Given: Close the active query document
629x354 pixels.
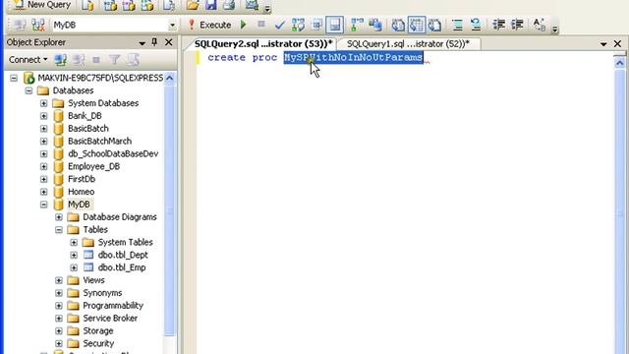Looking at the screenshot, I should pos(618,43).
